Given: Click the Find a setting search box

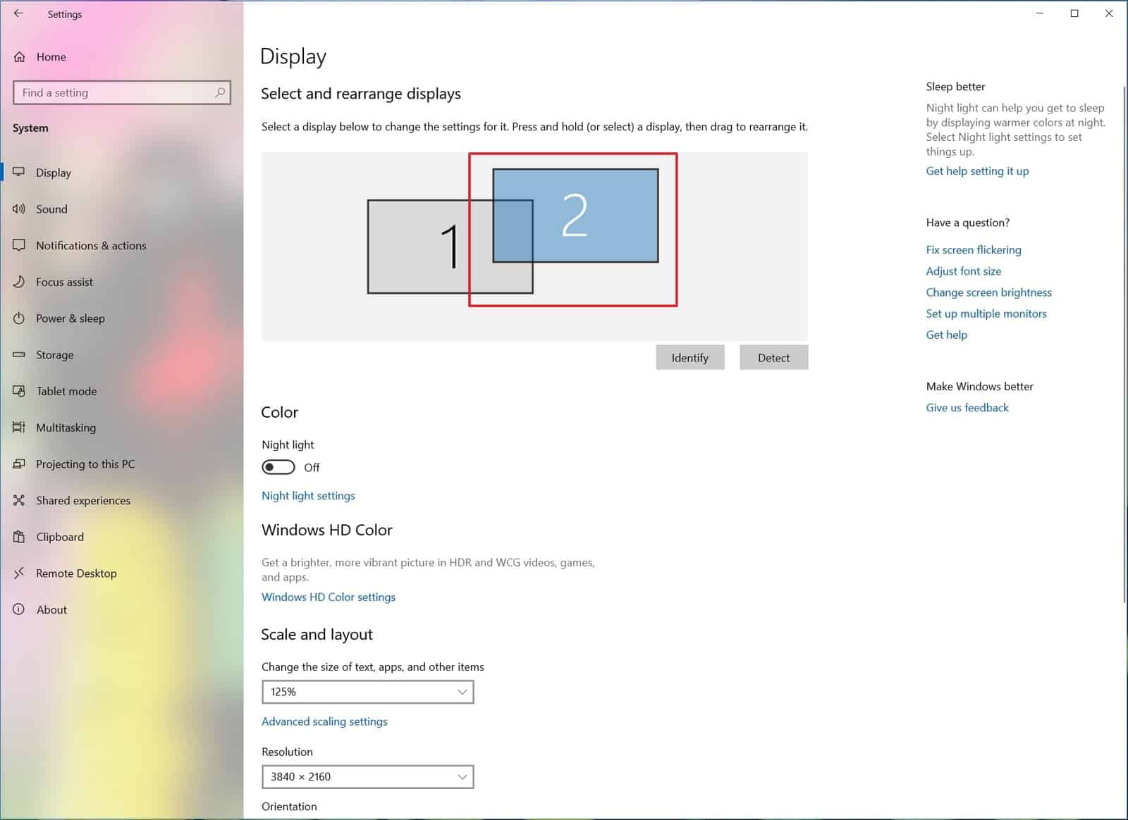Looking at the screenshot, I should click(x=116, y=92).
